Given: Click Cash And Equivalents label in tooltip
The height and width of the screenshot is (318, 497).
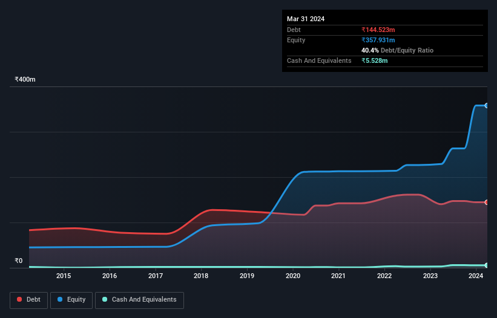Looking at the screenshot, I should tap(319, 60).
